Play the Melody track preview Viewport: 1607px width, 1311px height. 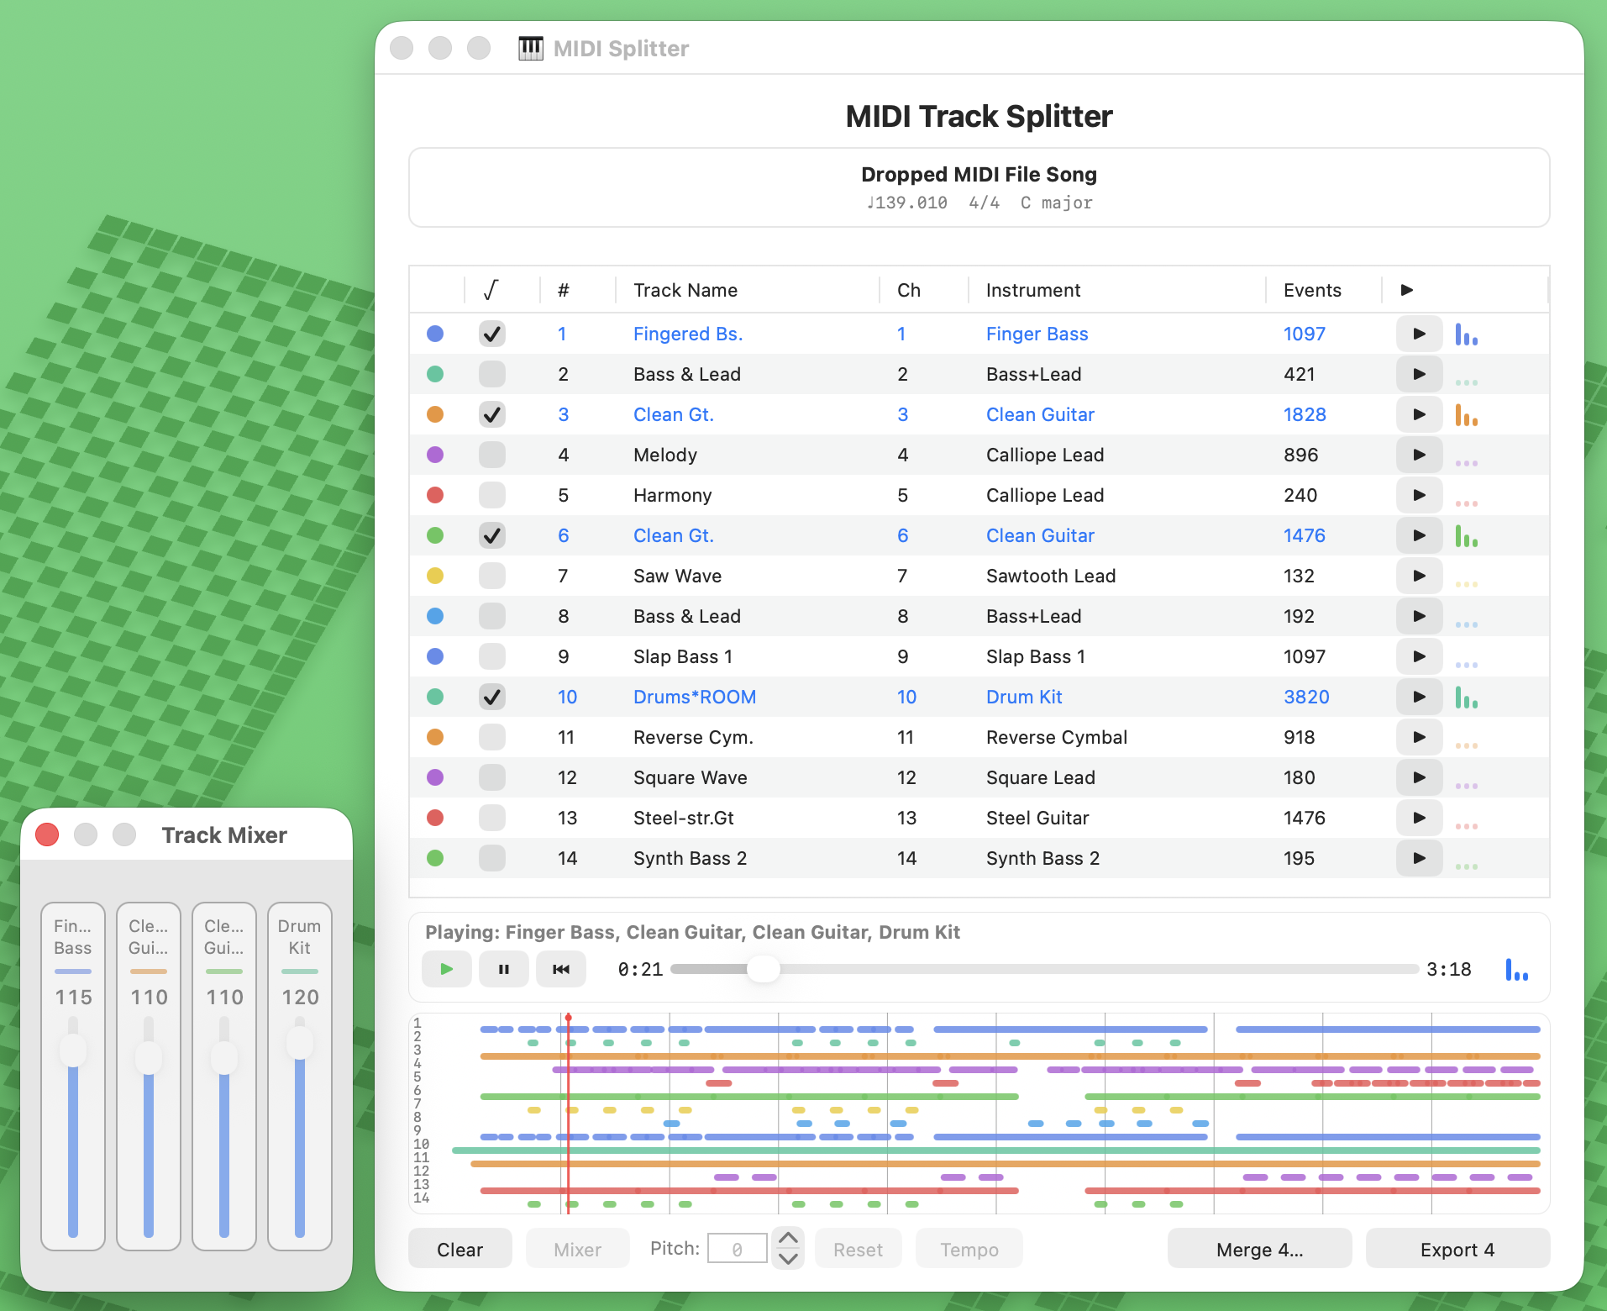1419,455
